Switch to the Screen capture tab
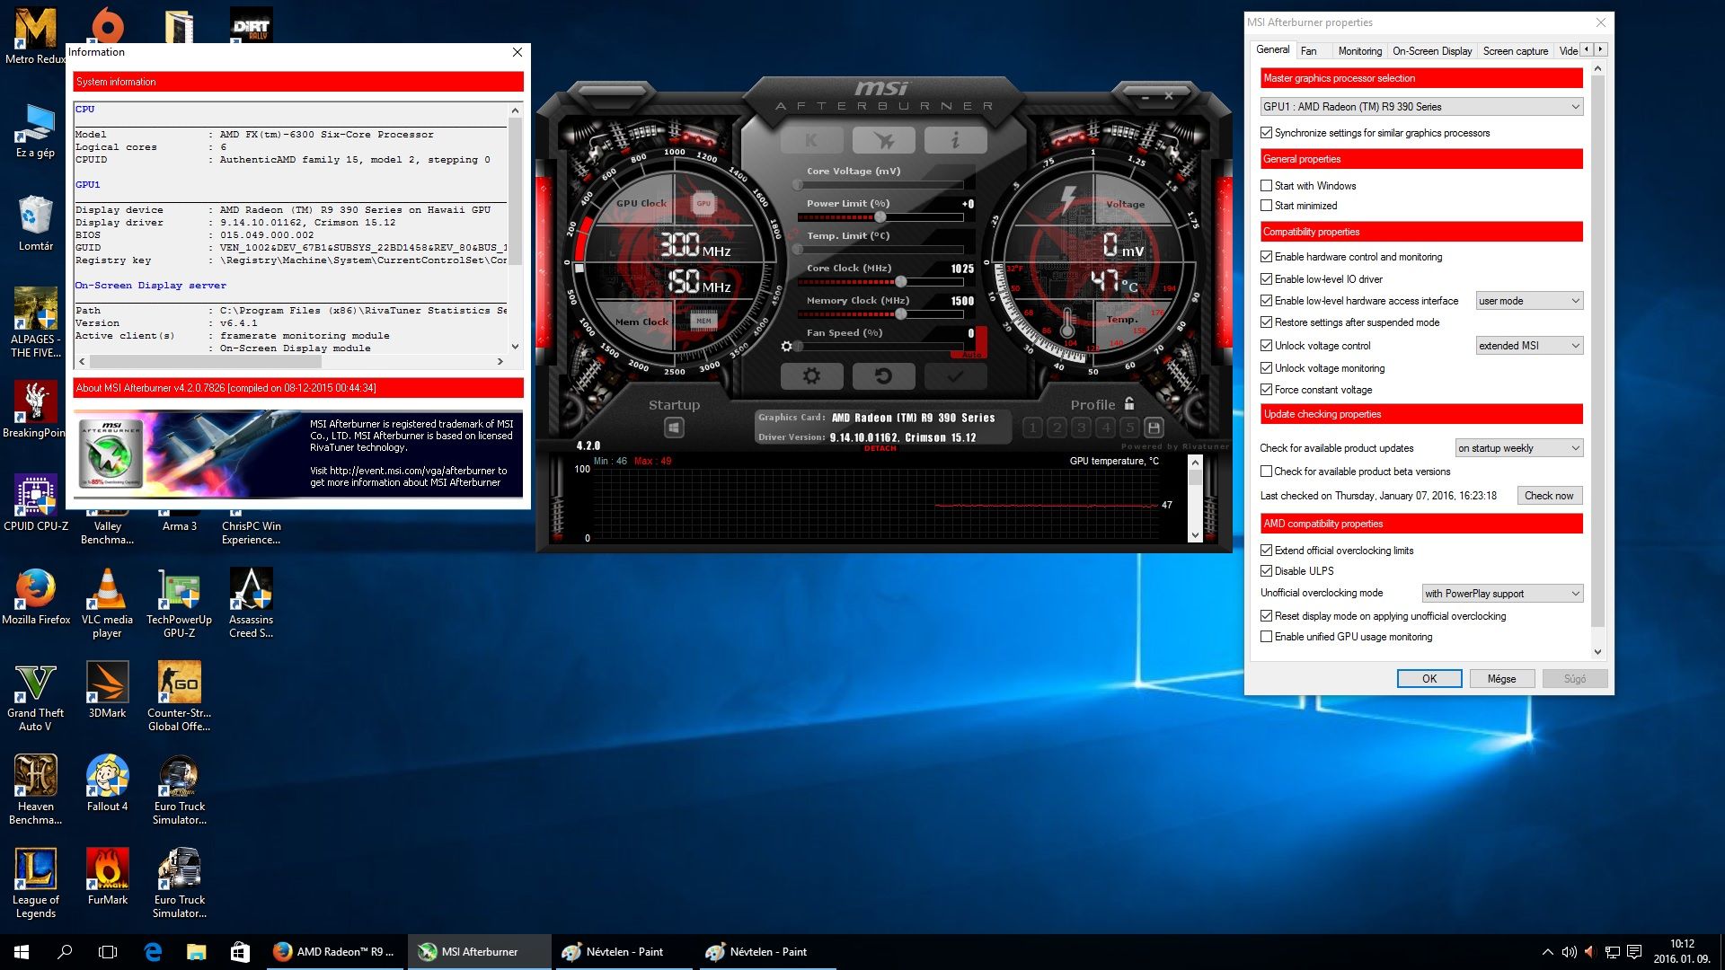 (x=1515, y=51)
